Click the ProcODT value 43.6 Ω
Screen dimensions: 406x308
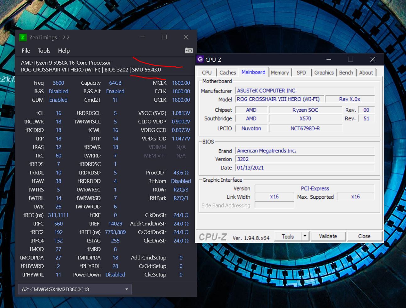point(181,173)
